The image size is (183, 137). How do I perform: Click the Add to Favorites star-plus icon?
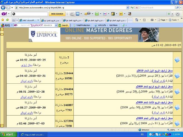point(8,20)
